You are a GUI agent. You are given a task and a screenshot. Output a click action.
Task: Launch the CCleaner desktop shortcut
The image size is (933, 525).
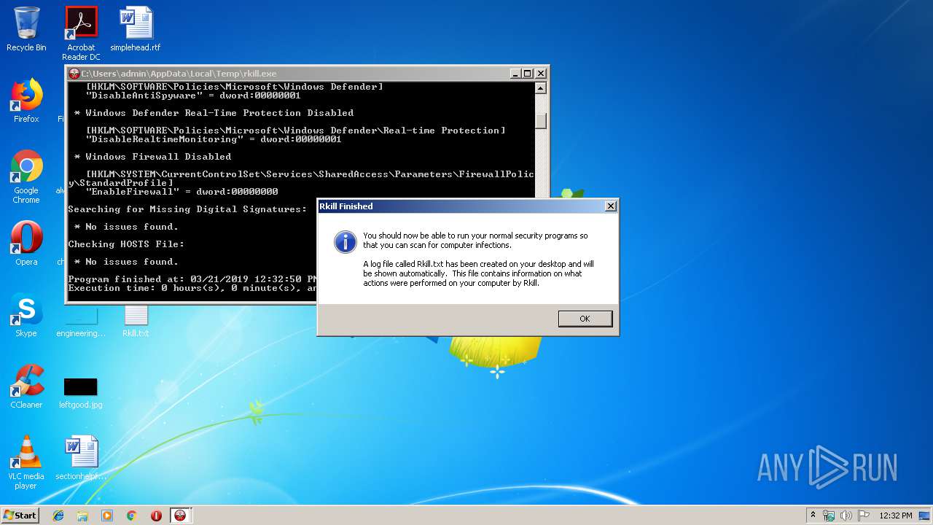(x=26, y=386)
